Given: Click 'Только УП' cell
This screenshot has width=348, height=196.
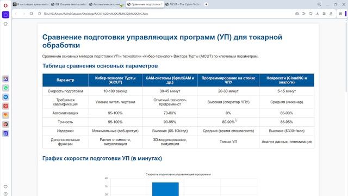Looking at the screenshot, I should pyautogui.click(x=228, y=142).
